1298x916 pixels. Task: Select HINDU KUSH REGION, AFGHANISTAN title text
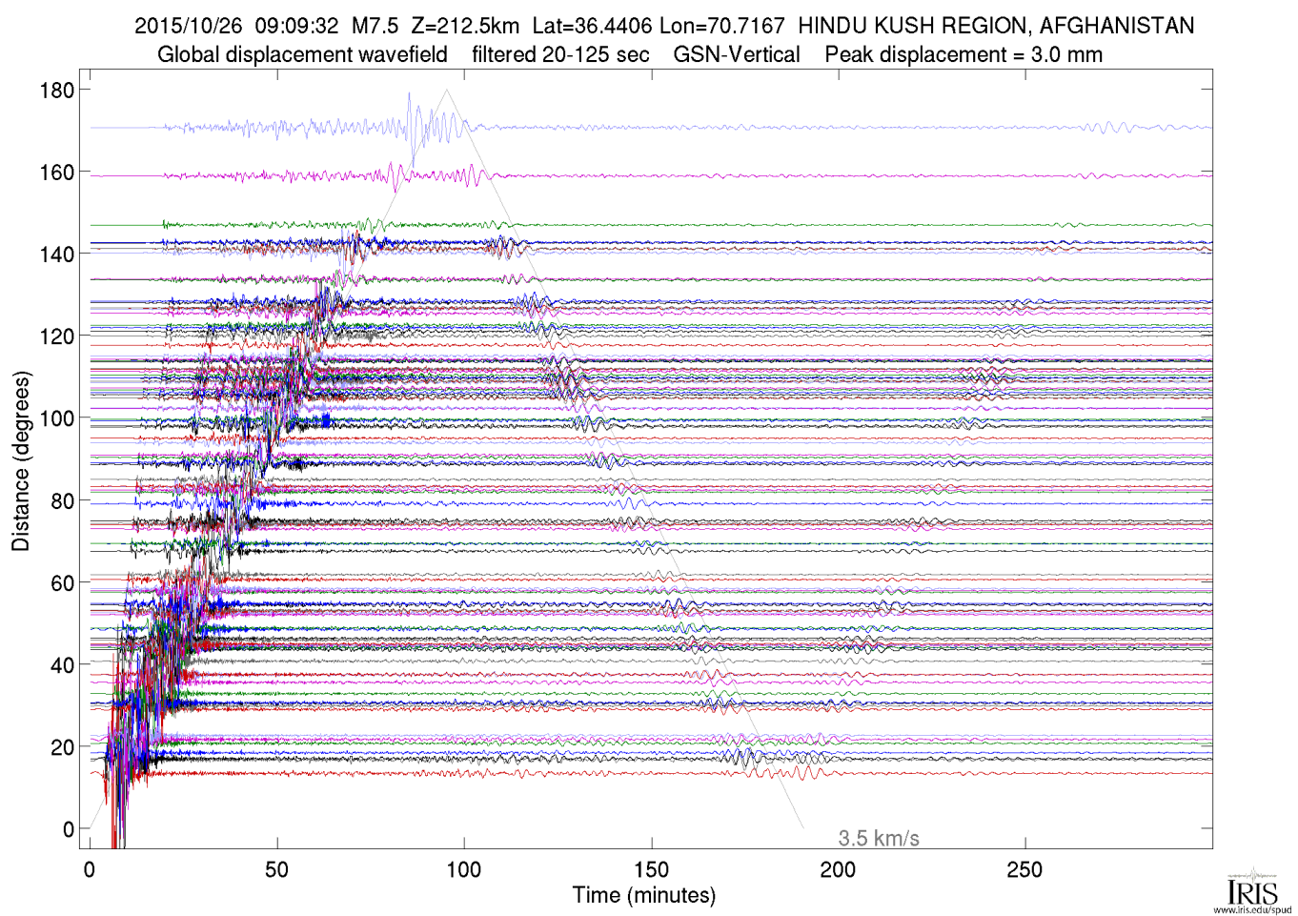(996, 26)
